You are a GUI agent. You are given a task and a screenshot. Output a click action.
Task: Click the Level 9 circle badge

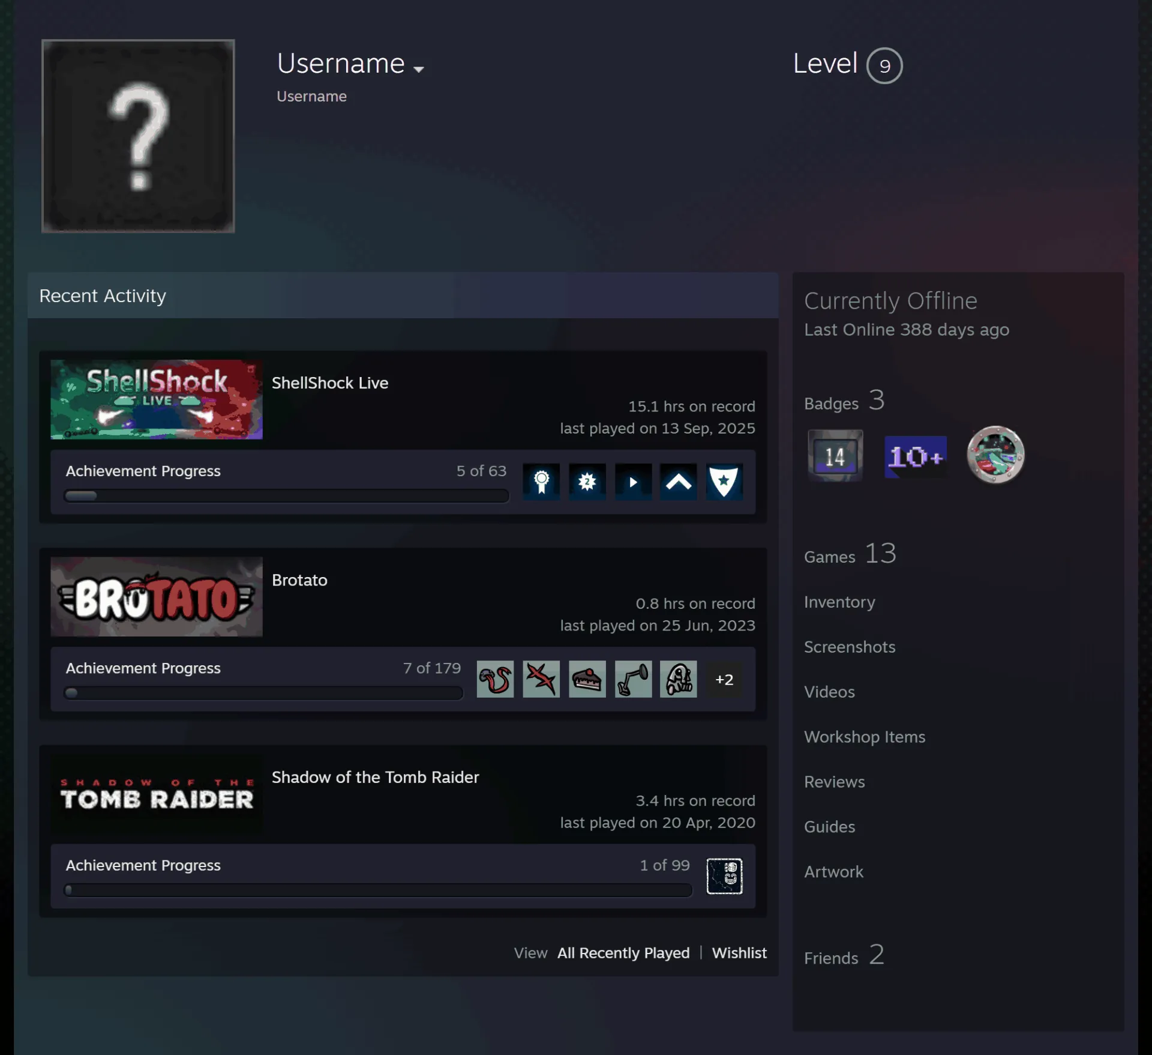pyautogui.click(x=884, y=65)
